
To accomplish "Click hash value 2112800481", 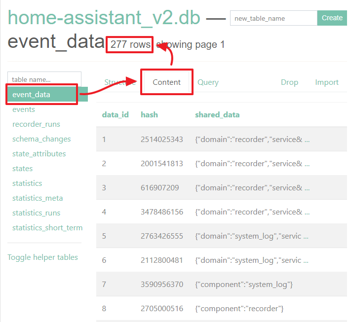I will (x=162, y=260).
